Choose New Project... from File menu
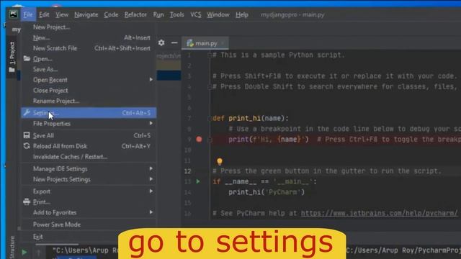The height and width of the screenshot is (259, 461). [x=89, y=27]
